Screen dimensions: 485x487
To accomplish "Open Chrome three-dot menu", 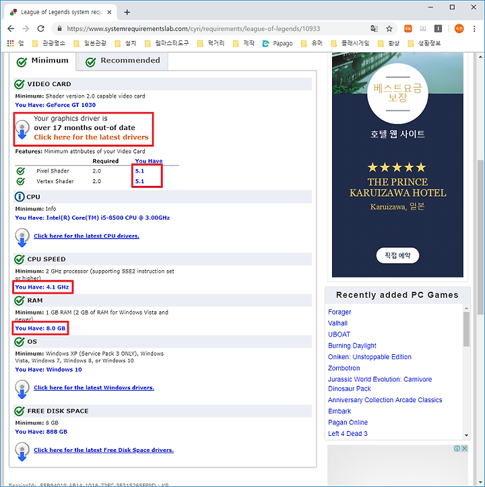I will (x=474, y=29).
